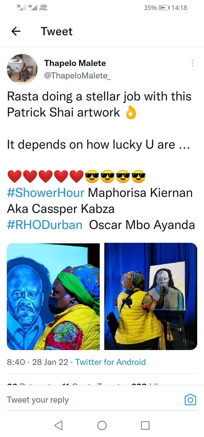Open the #ShowerHour hashtag

pyautogui.click(x=46, y=193)
